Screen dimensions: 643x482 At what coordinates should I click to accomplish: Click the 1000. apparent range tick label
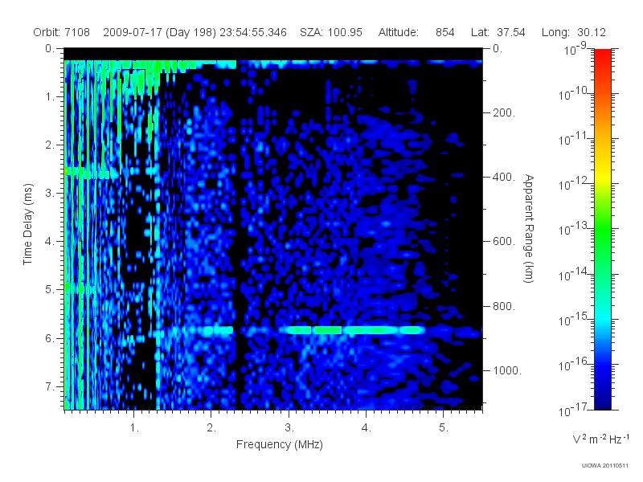[507, 370]
